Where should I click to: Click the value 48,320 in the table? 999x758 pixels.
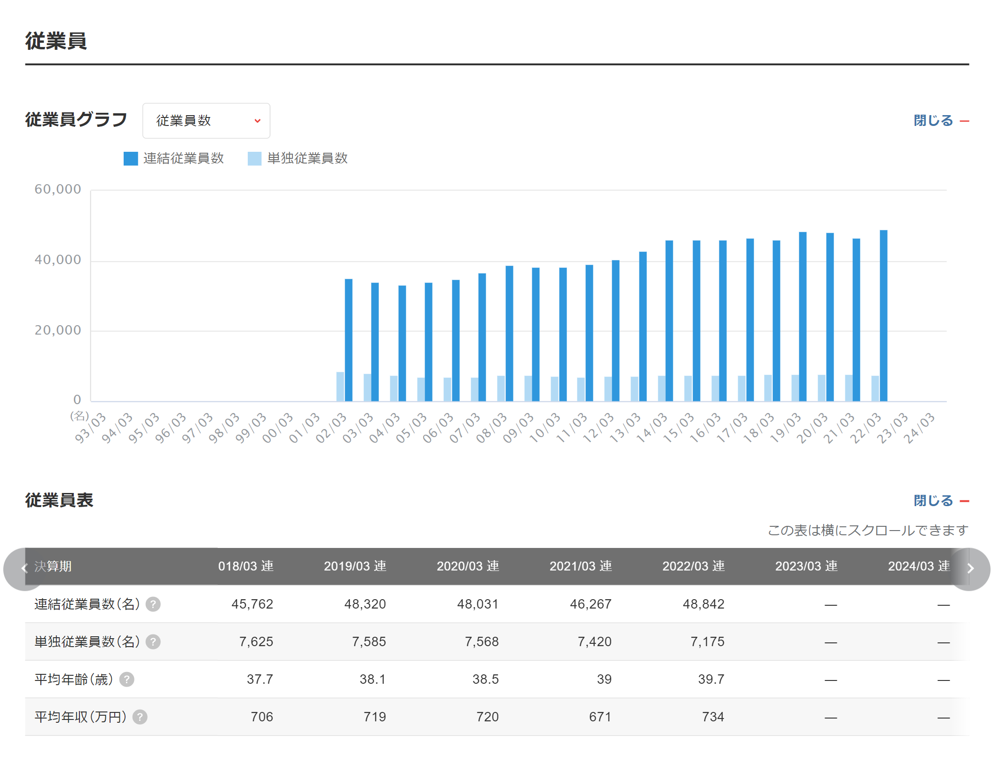tap(365, 604)
